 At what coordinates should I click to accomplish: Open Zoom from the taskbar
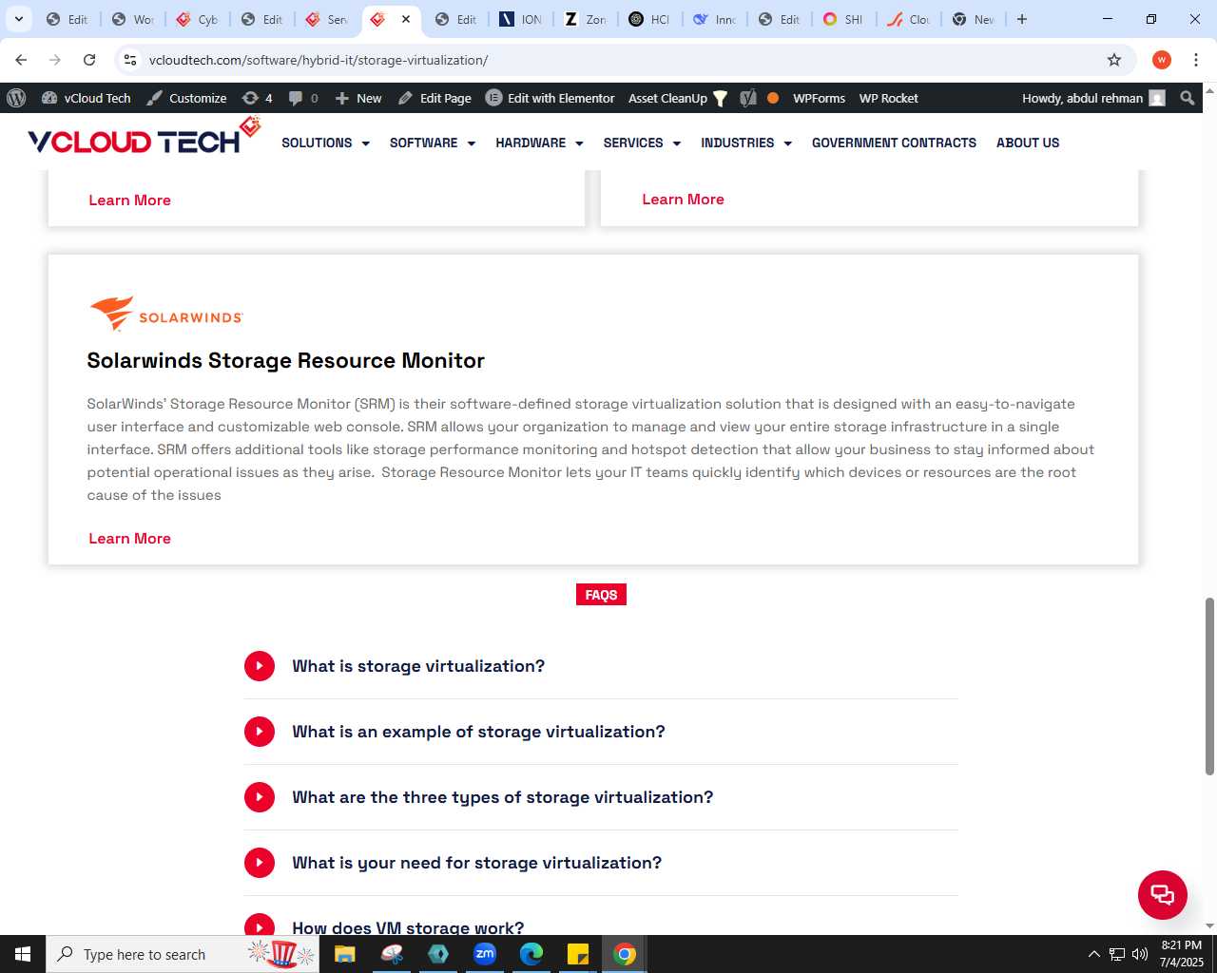pos(485,954)
